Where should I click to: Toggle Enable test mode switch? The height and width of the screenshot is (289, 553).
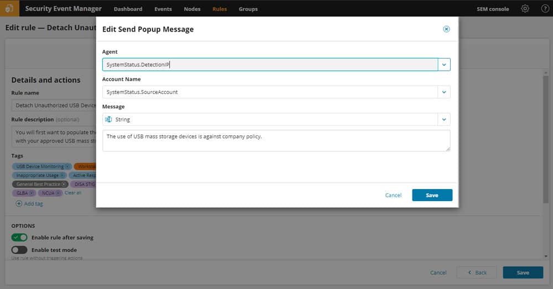(19, 250)
